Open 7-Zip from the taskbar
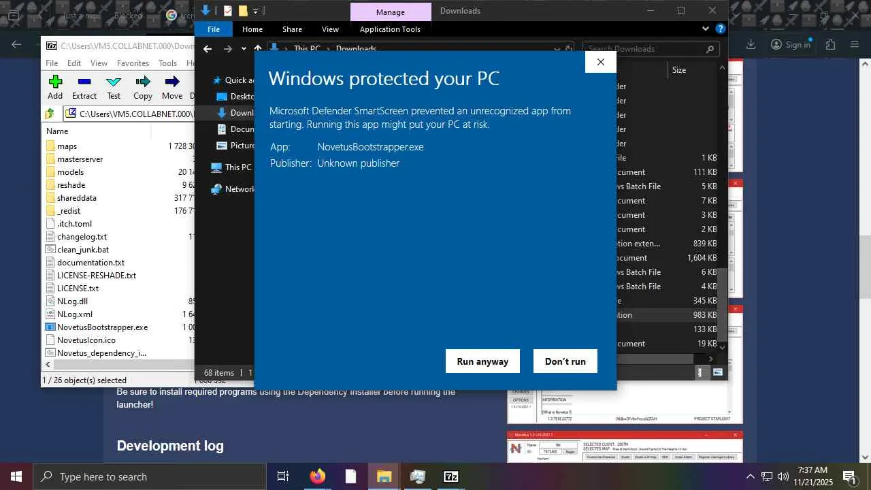 point(451,476)
